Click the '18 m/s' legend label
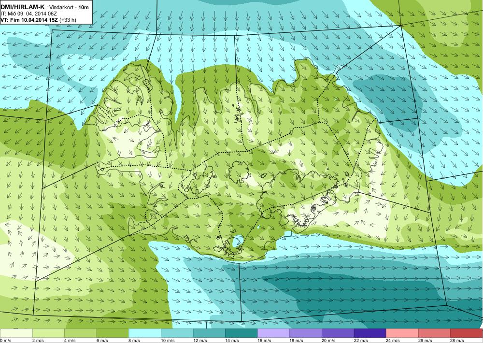Screen dimensions: 483x343 point(297,341)
